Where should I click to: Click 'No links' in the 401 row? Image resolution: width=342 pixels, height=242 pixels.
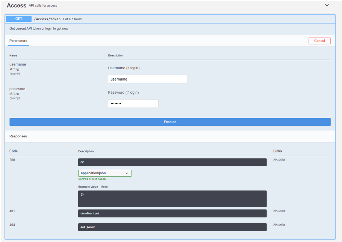click(x=279, y=211)
